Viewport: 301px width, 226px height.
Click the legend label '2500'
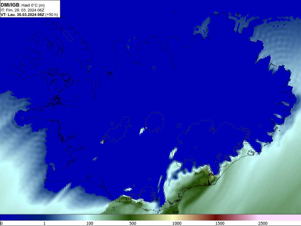tap(263, 223)
